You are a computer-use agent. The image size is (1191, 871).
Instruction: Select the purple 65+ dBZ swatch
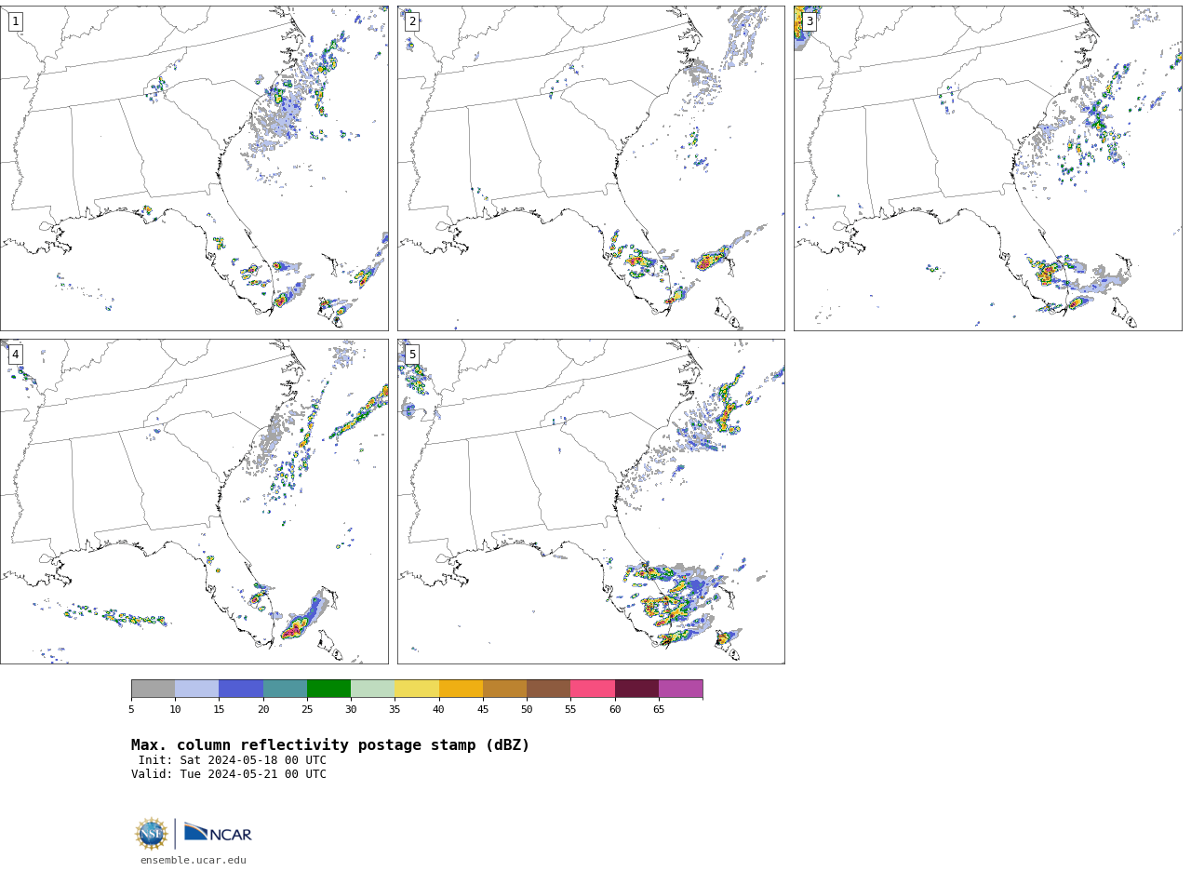click(680, 689)
